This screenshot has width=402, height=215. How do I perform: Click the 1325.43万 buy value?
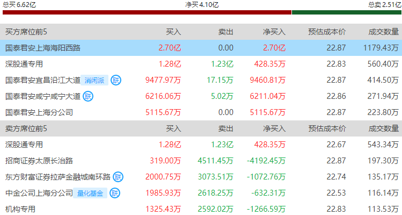163,209
